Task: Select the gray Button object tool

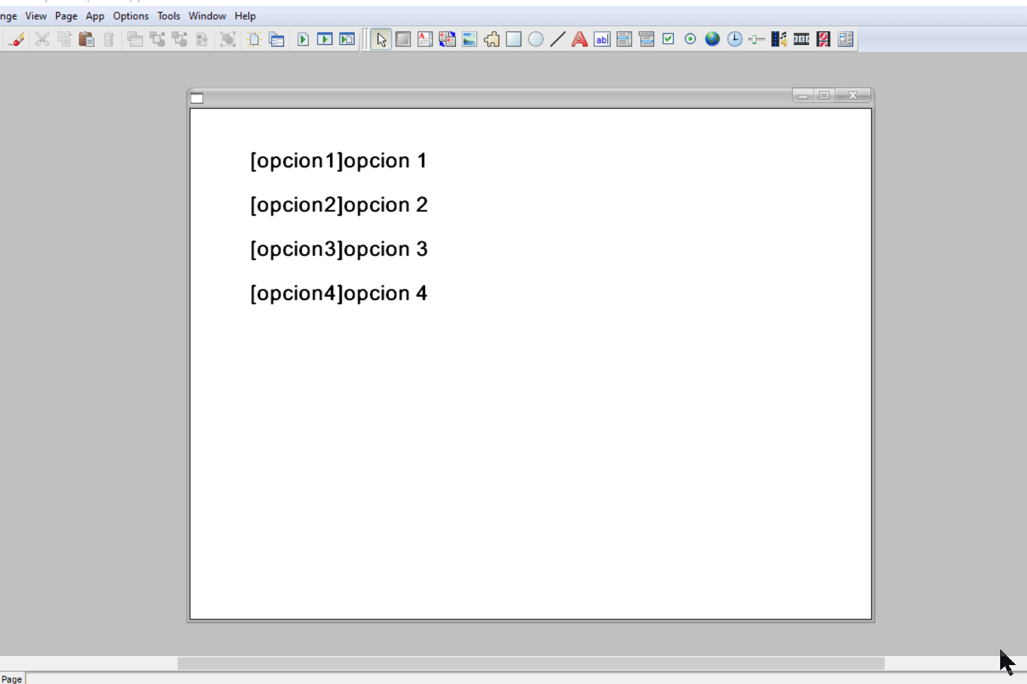Action: [403, 39]
